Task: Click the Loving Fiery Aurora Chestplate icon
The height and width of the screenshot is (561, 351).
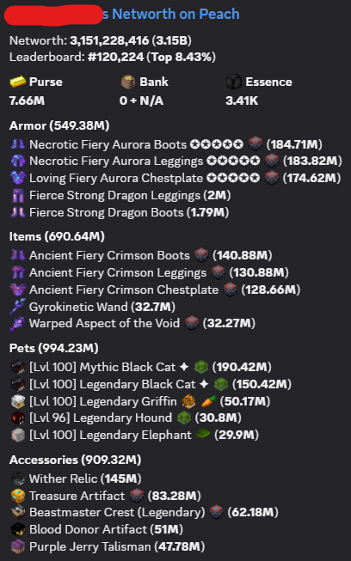Action: 17,178
